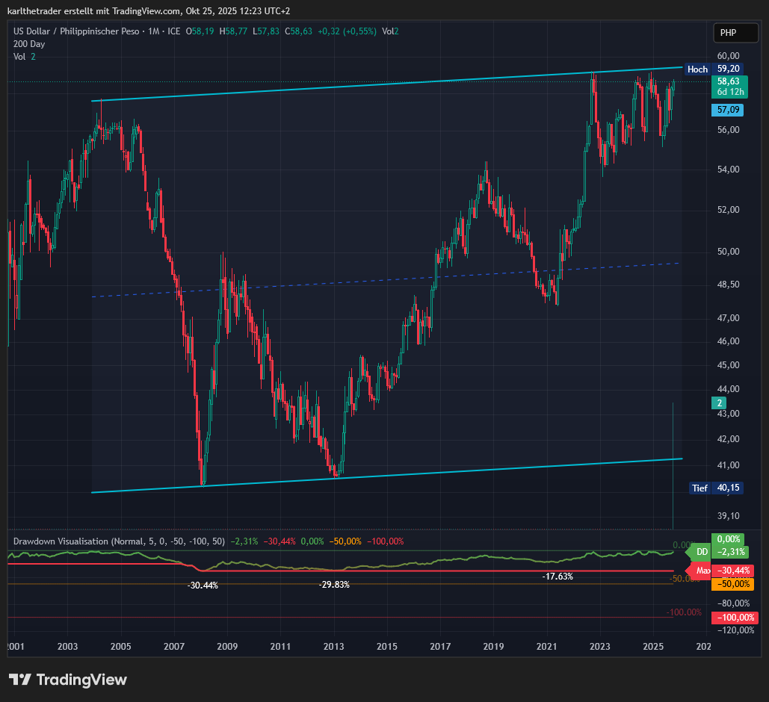Click the 2013 label on the time axis

pyautogui.click(x=333, y=646)
